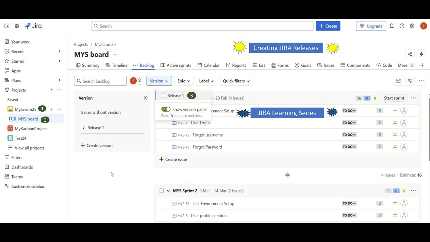Open the user profile avatar C
The width and height of the screenshot is (430, 242).
423,26
